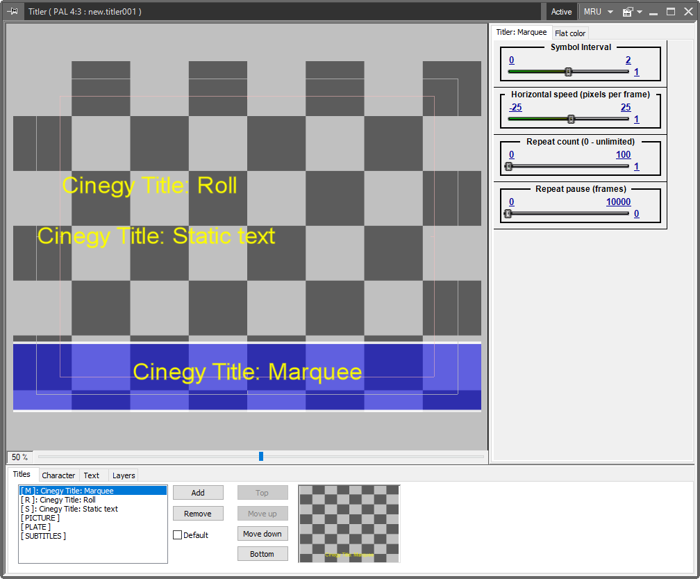Adjust the Repeat count slider
The height and width of the screenshot is (579, 700).
tap(508, 166)
